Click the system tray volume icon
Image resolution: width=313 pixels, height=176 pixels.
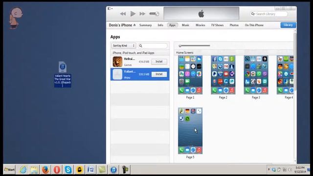(x=290, y=170)
